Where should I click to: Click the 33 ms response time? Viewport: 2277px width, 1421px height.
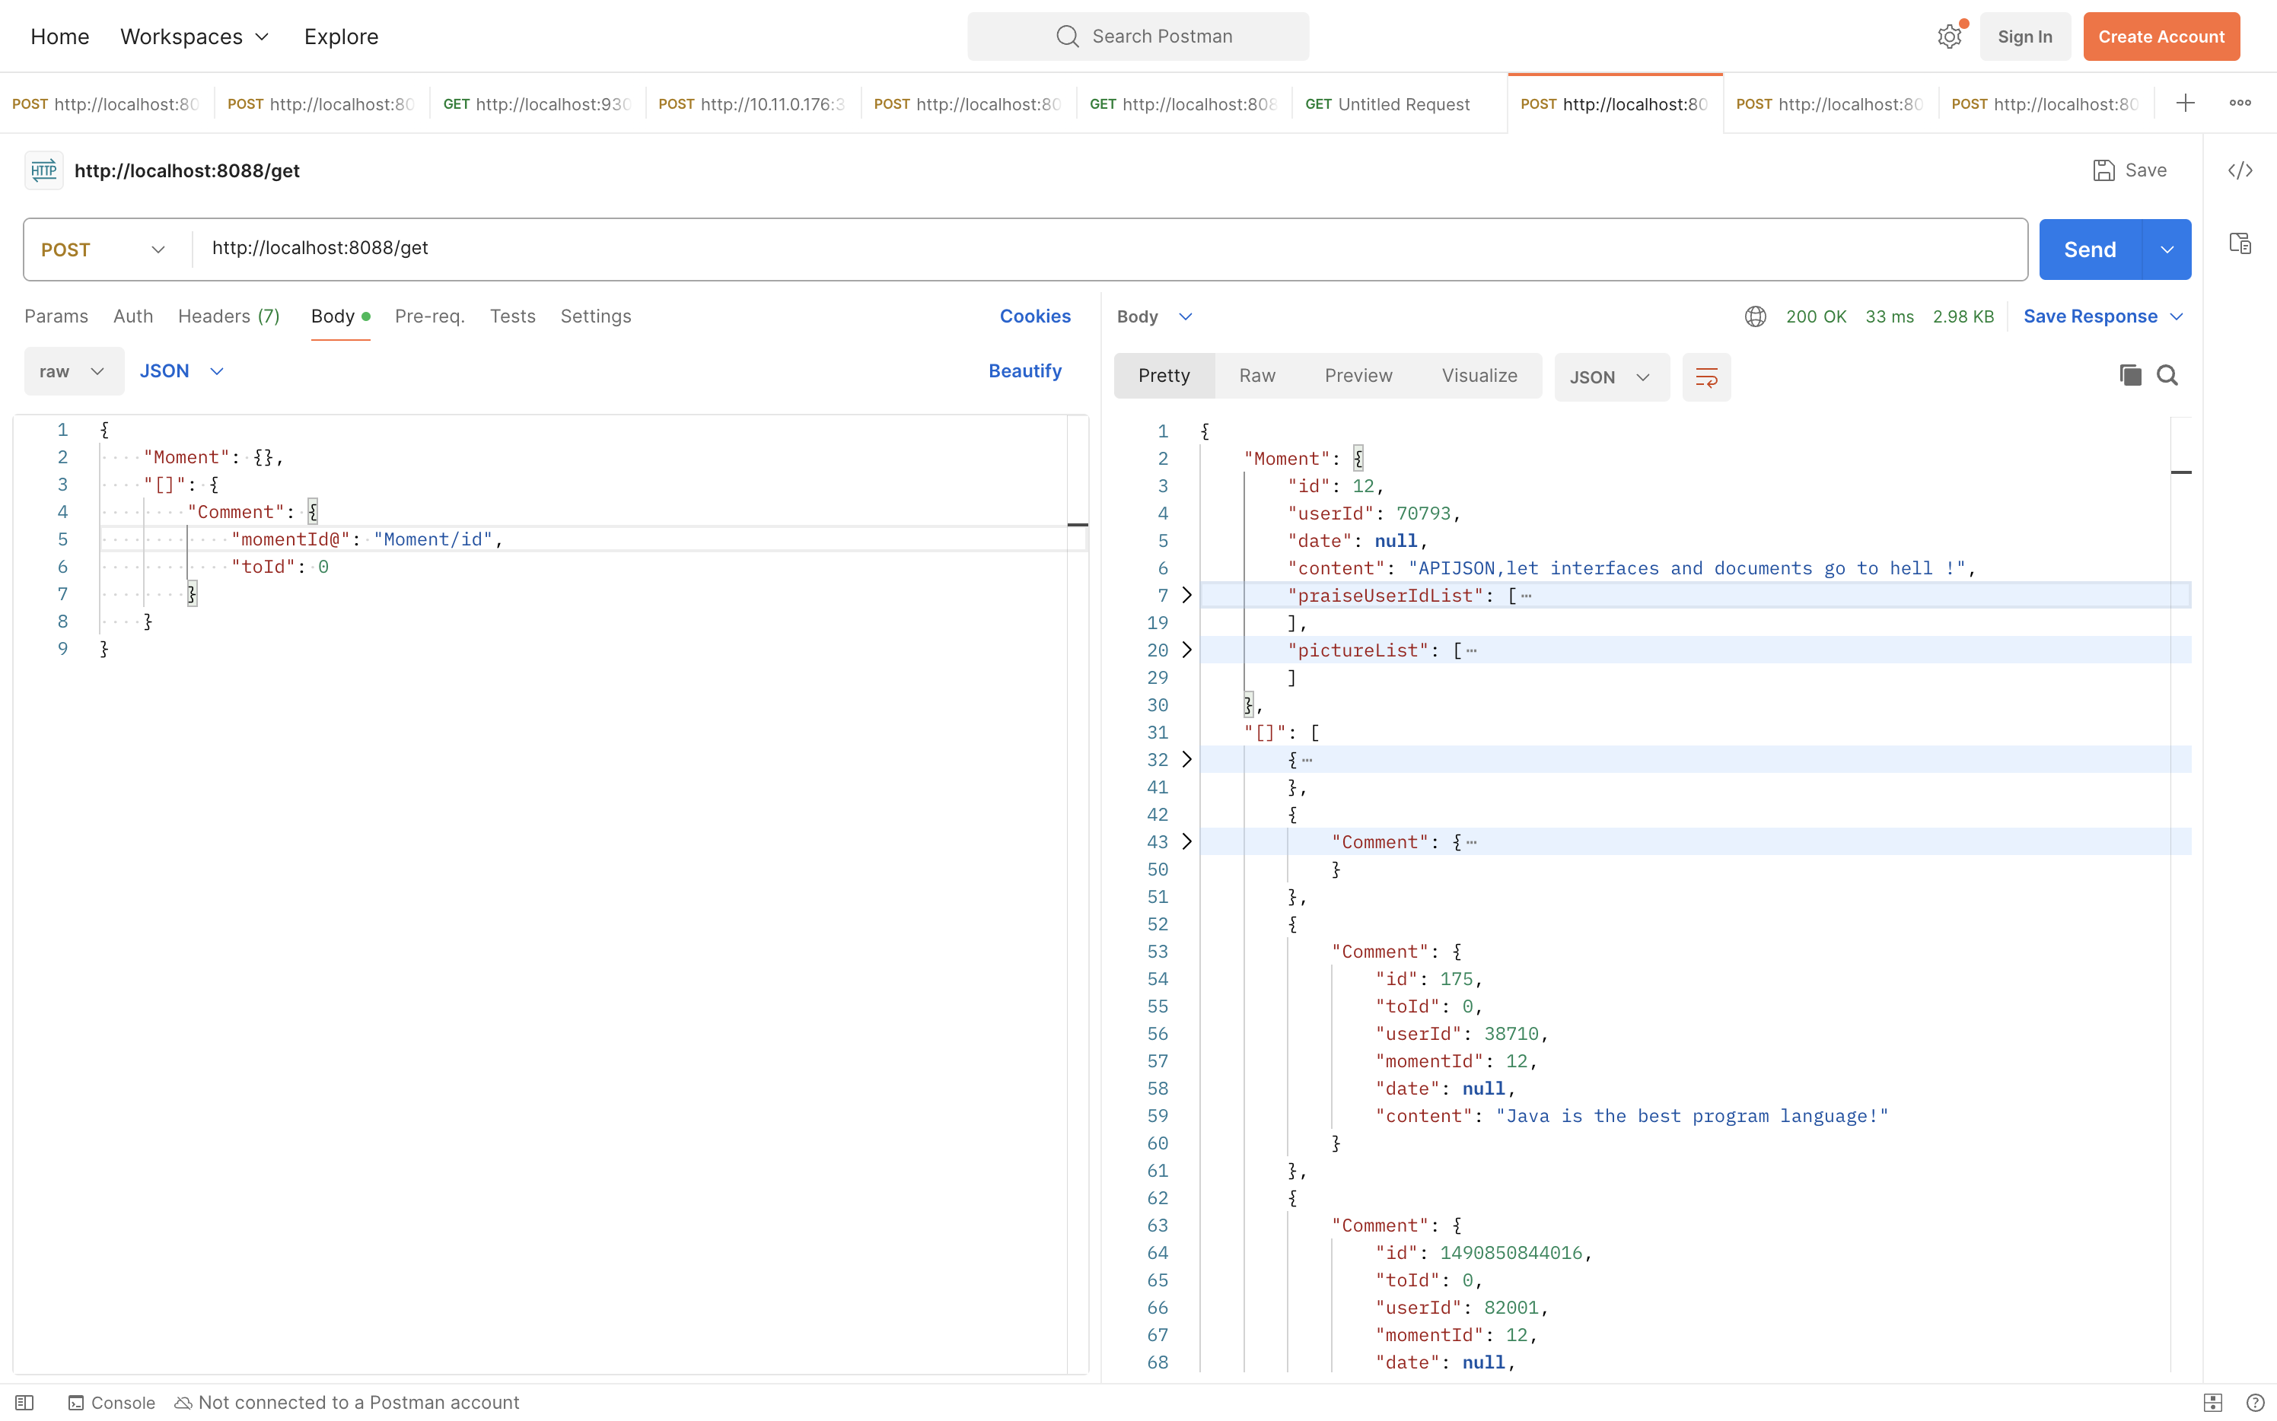(1890, 316)
